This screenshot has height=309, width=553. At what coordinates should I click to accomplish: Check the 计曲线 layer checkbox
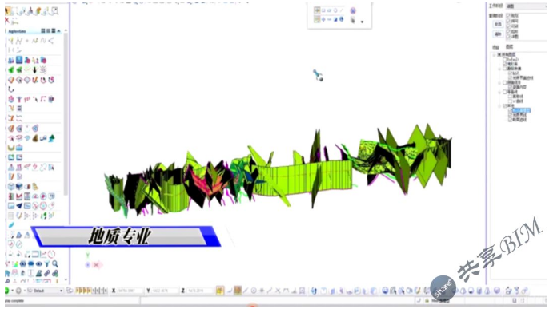coord(510,101)
